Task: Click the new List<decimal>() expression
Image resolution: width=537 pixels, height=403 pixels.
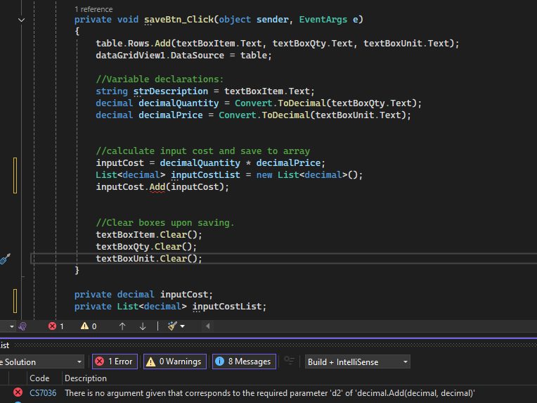Action: coord(306,174)
